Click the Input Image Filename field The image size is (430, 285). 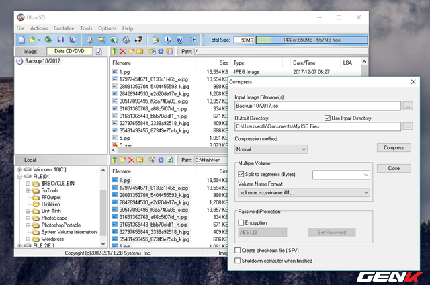(318, 106)
